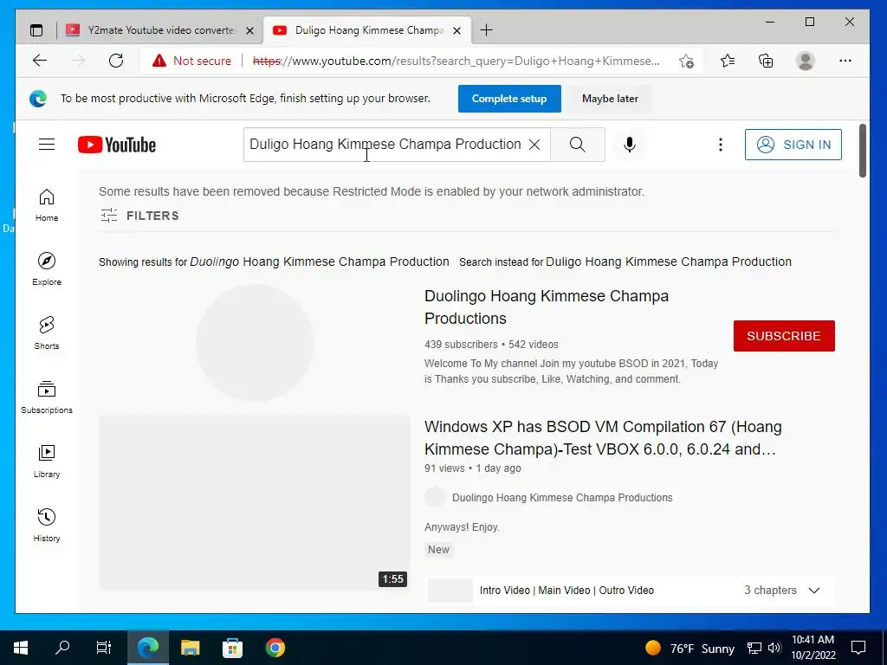Click the 'New' badge

[438, 550]
